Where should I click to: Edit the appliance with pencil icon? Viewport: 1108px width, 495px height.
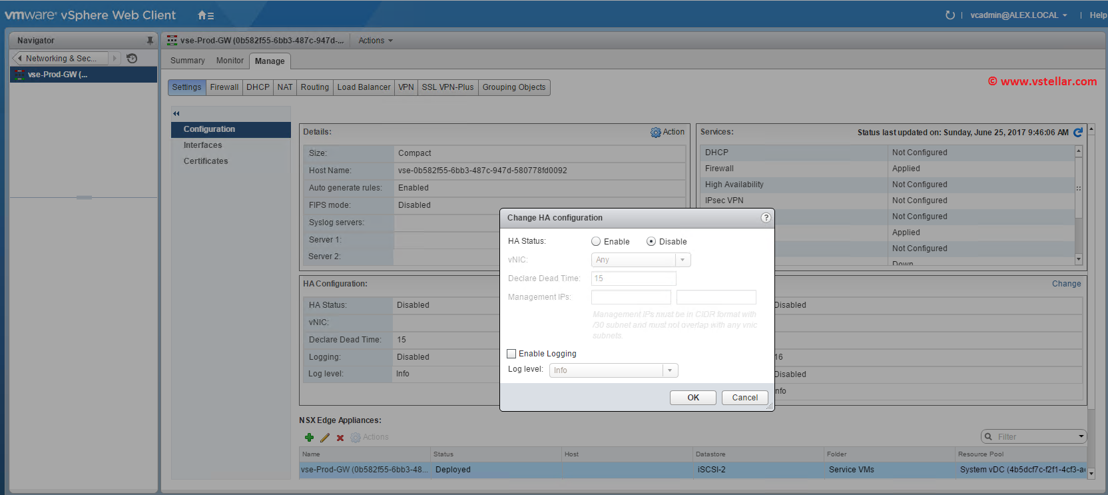click(x=325, y=438)
